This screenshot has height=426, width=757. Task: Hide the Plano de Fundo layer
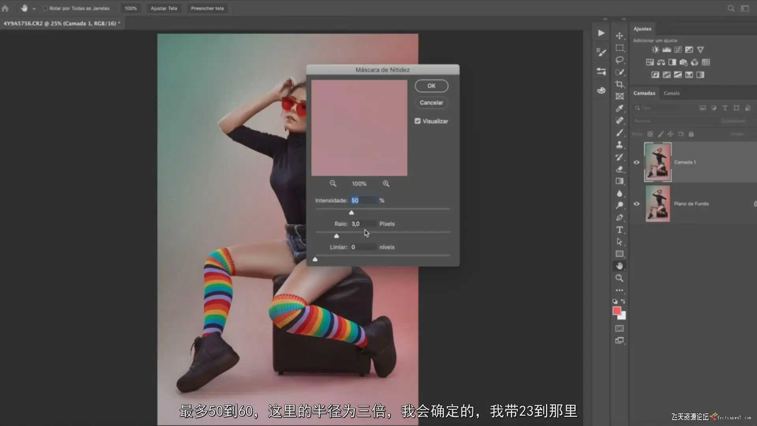tap(636, 204)
